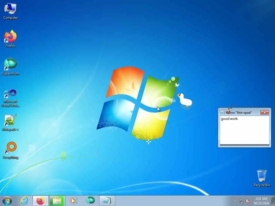This screenshot has width=275, height=206.
Task: Select the Recycle Bin icon
Action: pyautogui.click(x=262, y=178)
